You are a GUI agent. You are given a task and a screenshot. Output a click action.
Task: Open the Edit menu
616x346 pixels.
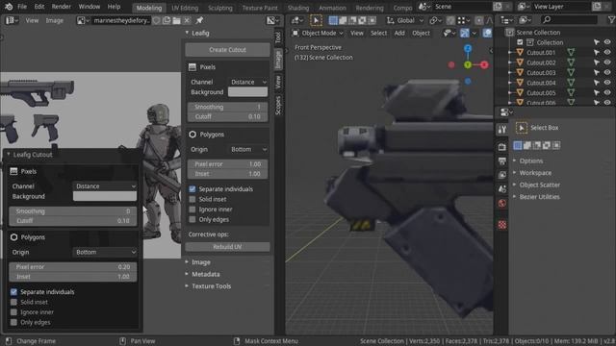(39, 7)
